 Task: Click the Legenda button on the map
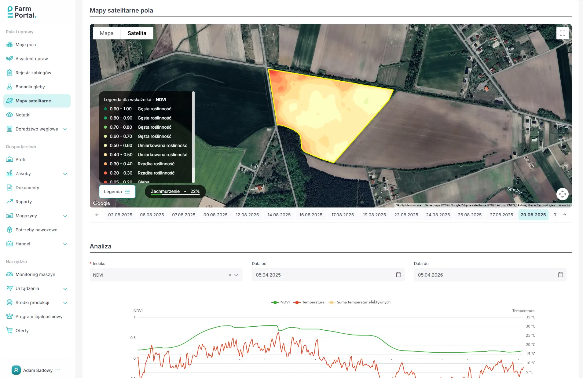click(x=117, y=192)
